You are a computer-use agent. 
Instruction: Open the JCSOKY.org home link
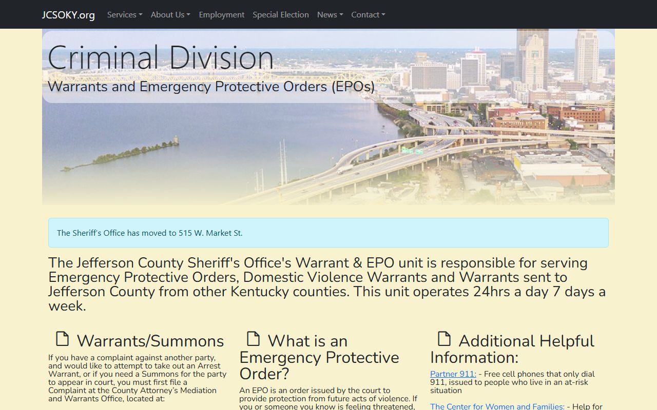point(68,15)
